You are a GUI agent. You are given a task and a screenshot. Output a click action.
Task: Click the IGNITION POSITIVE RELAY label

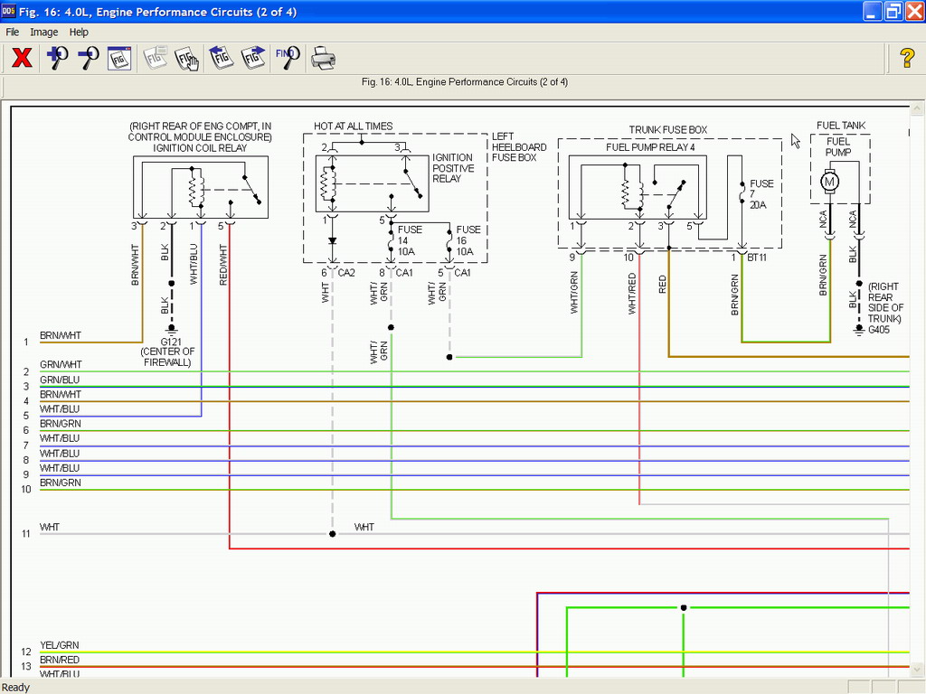coord(453,168)
